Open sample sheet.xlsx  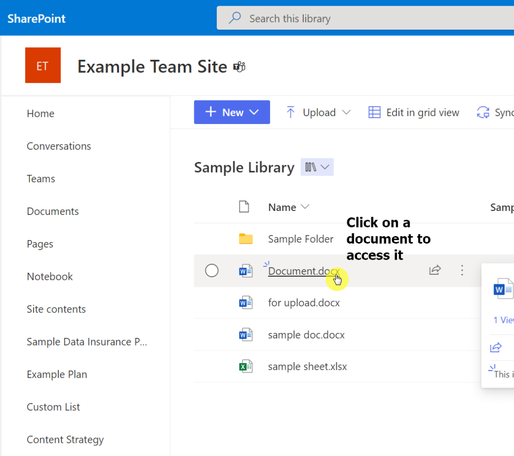[x=308, y=367]
